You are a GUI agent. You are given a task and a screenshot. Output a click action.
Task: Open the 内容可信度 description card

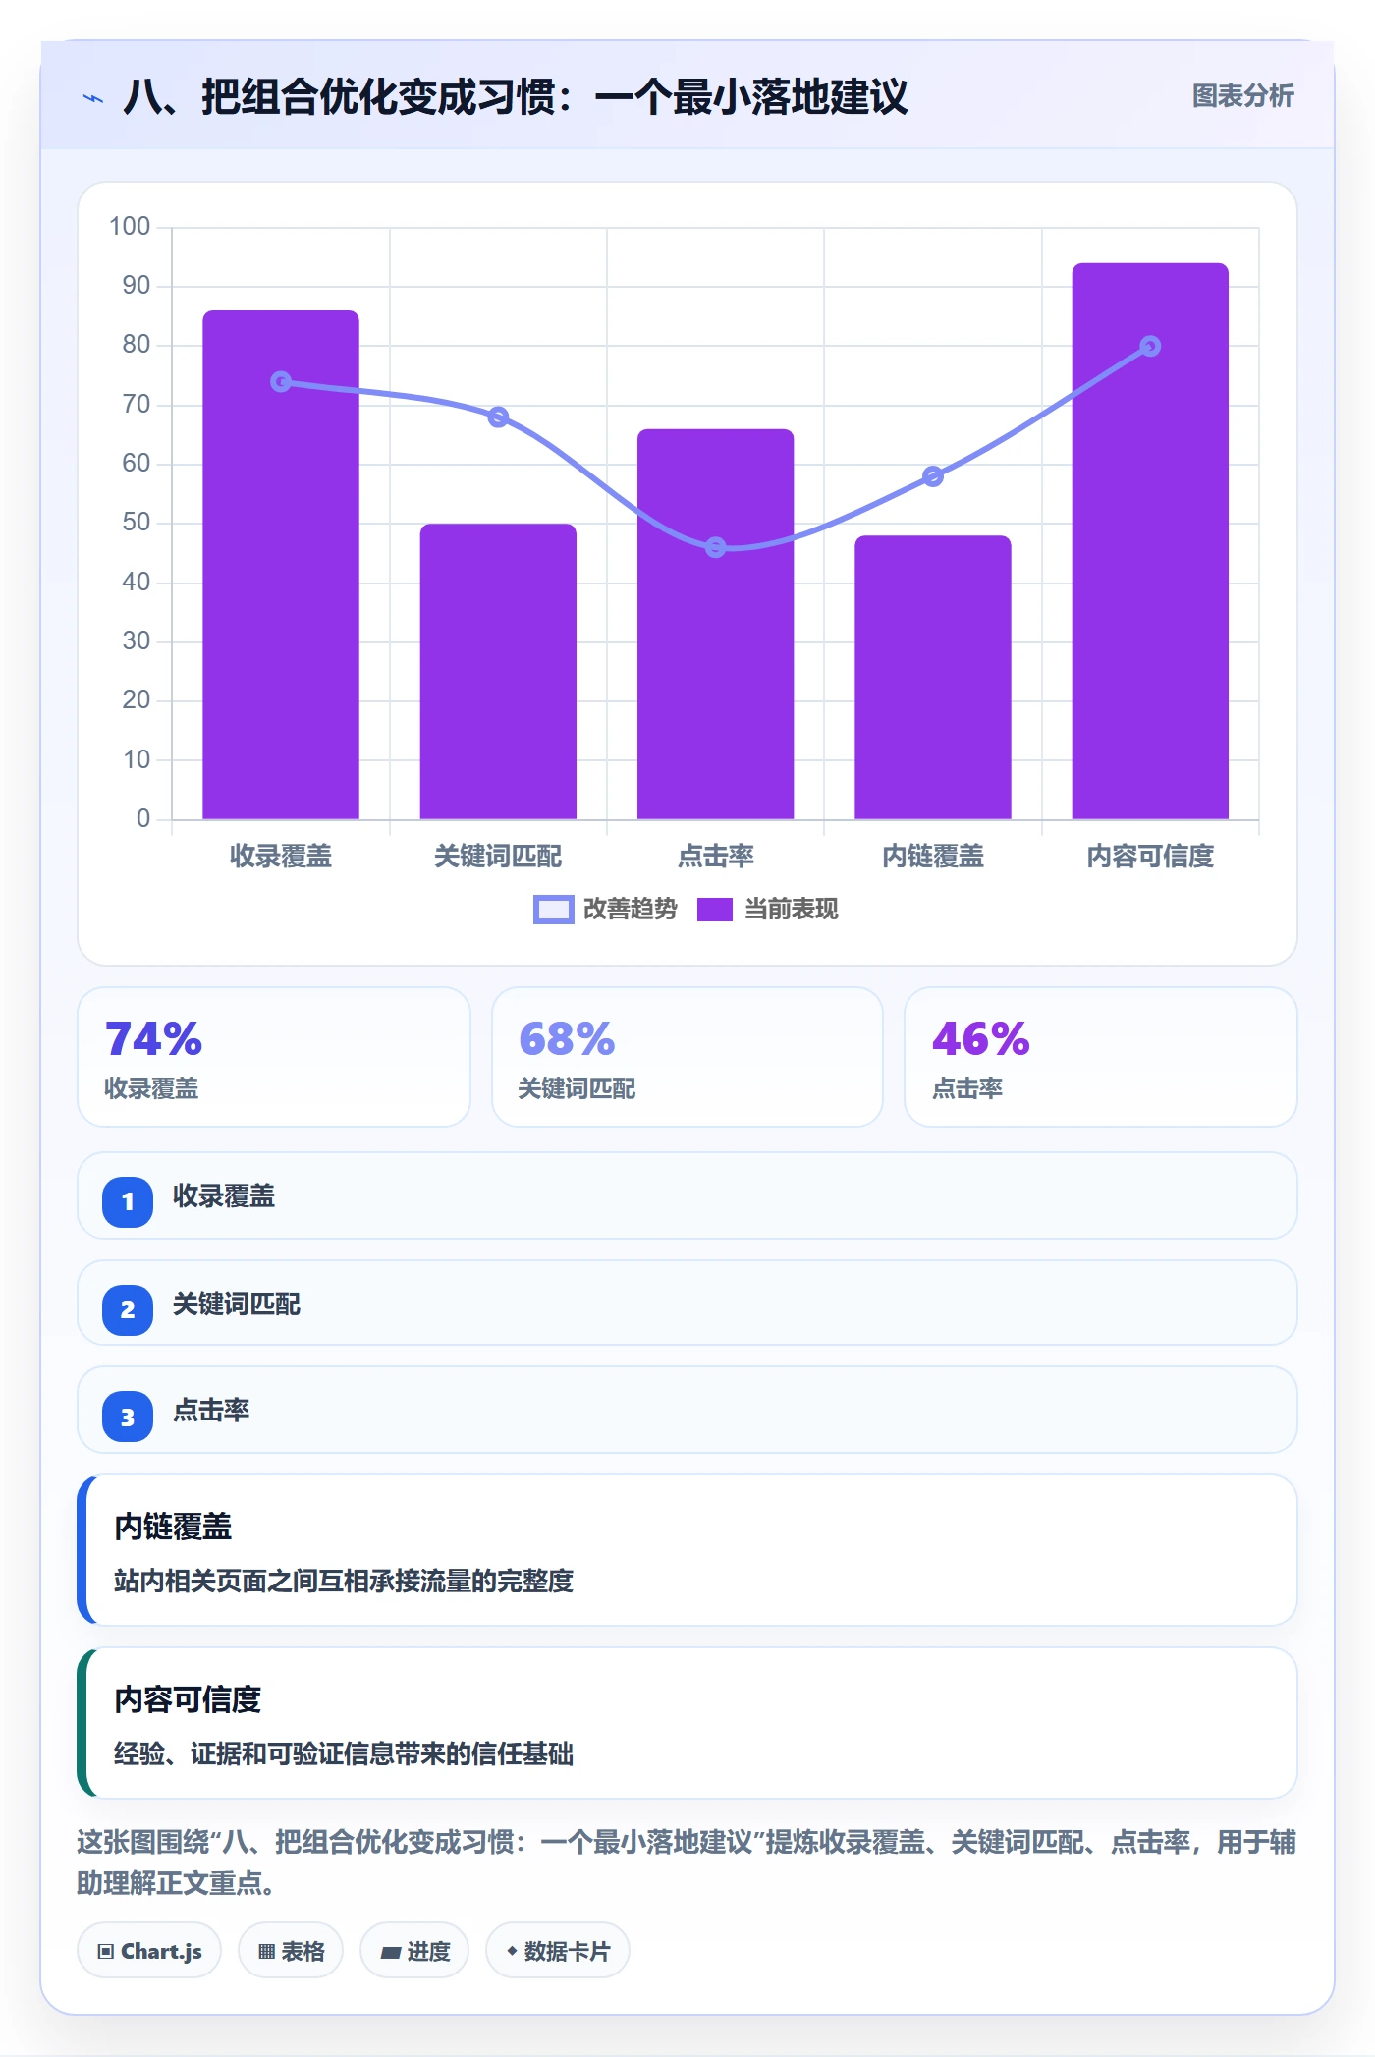pos(687,1723)
